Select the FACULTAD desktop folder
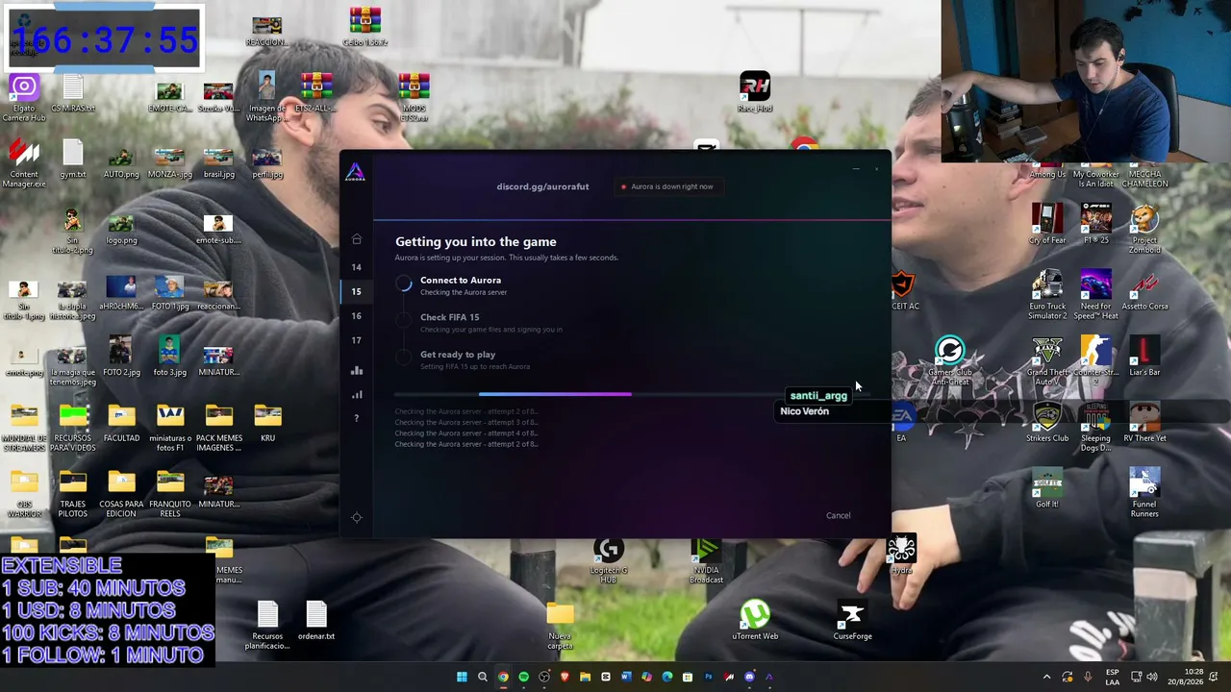Viewport: 1231px width, 692px height. click(121, 425)
